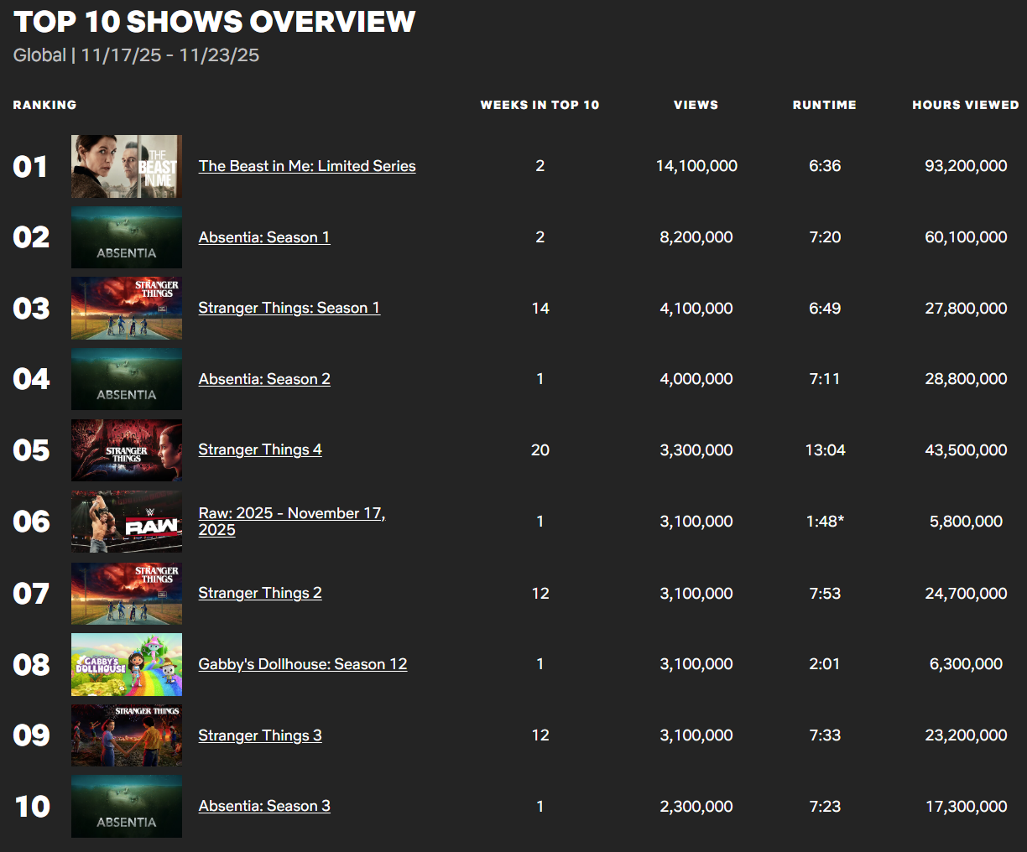Click the 4,100,000 views value

tap(696, 308)
